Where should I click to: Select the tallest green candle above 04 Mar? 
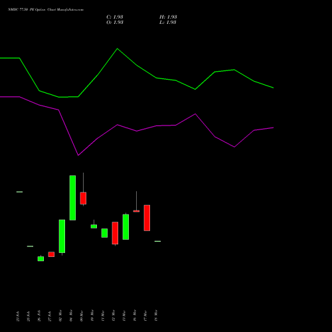click(72, 198)
